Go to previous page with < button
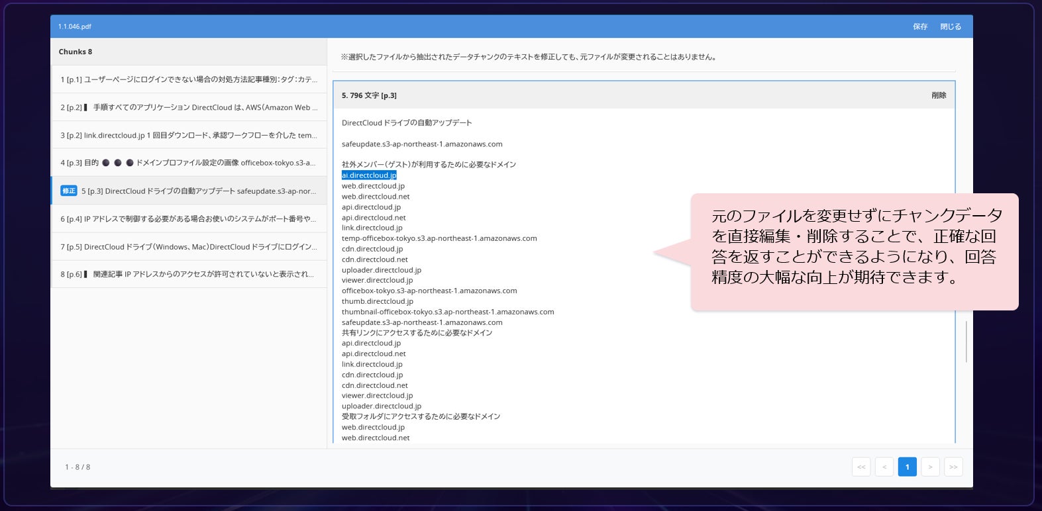The width and height of the screenshot is (1042, 511). pos(884,467)
